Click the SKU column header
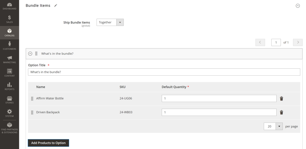Image resolution: width=306 pixels, height=149 pixels. click(123, 87)
